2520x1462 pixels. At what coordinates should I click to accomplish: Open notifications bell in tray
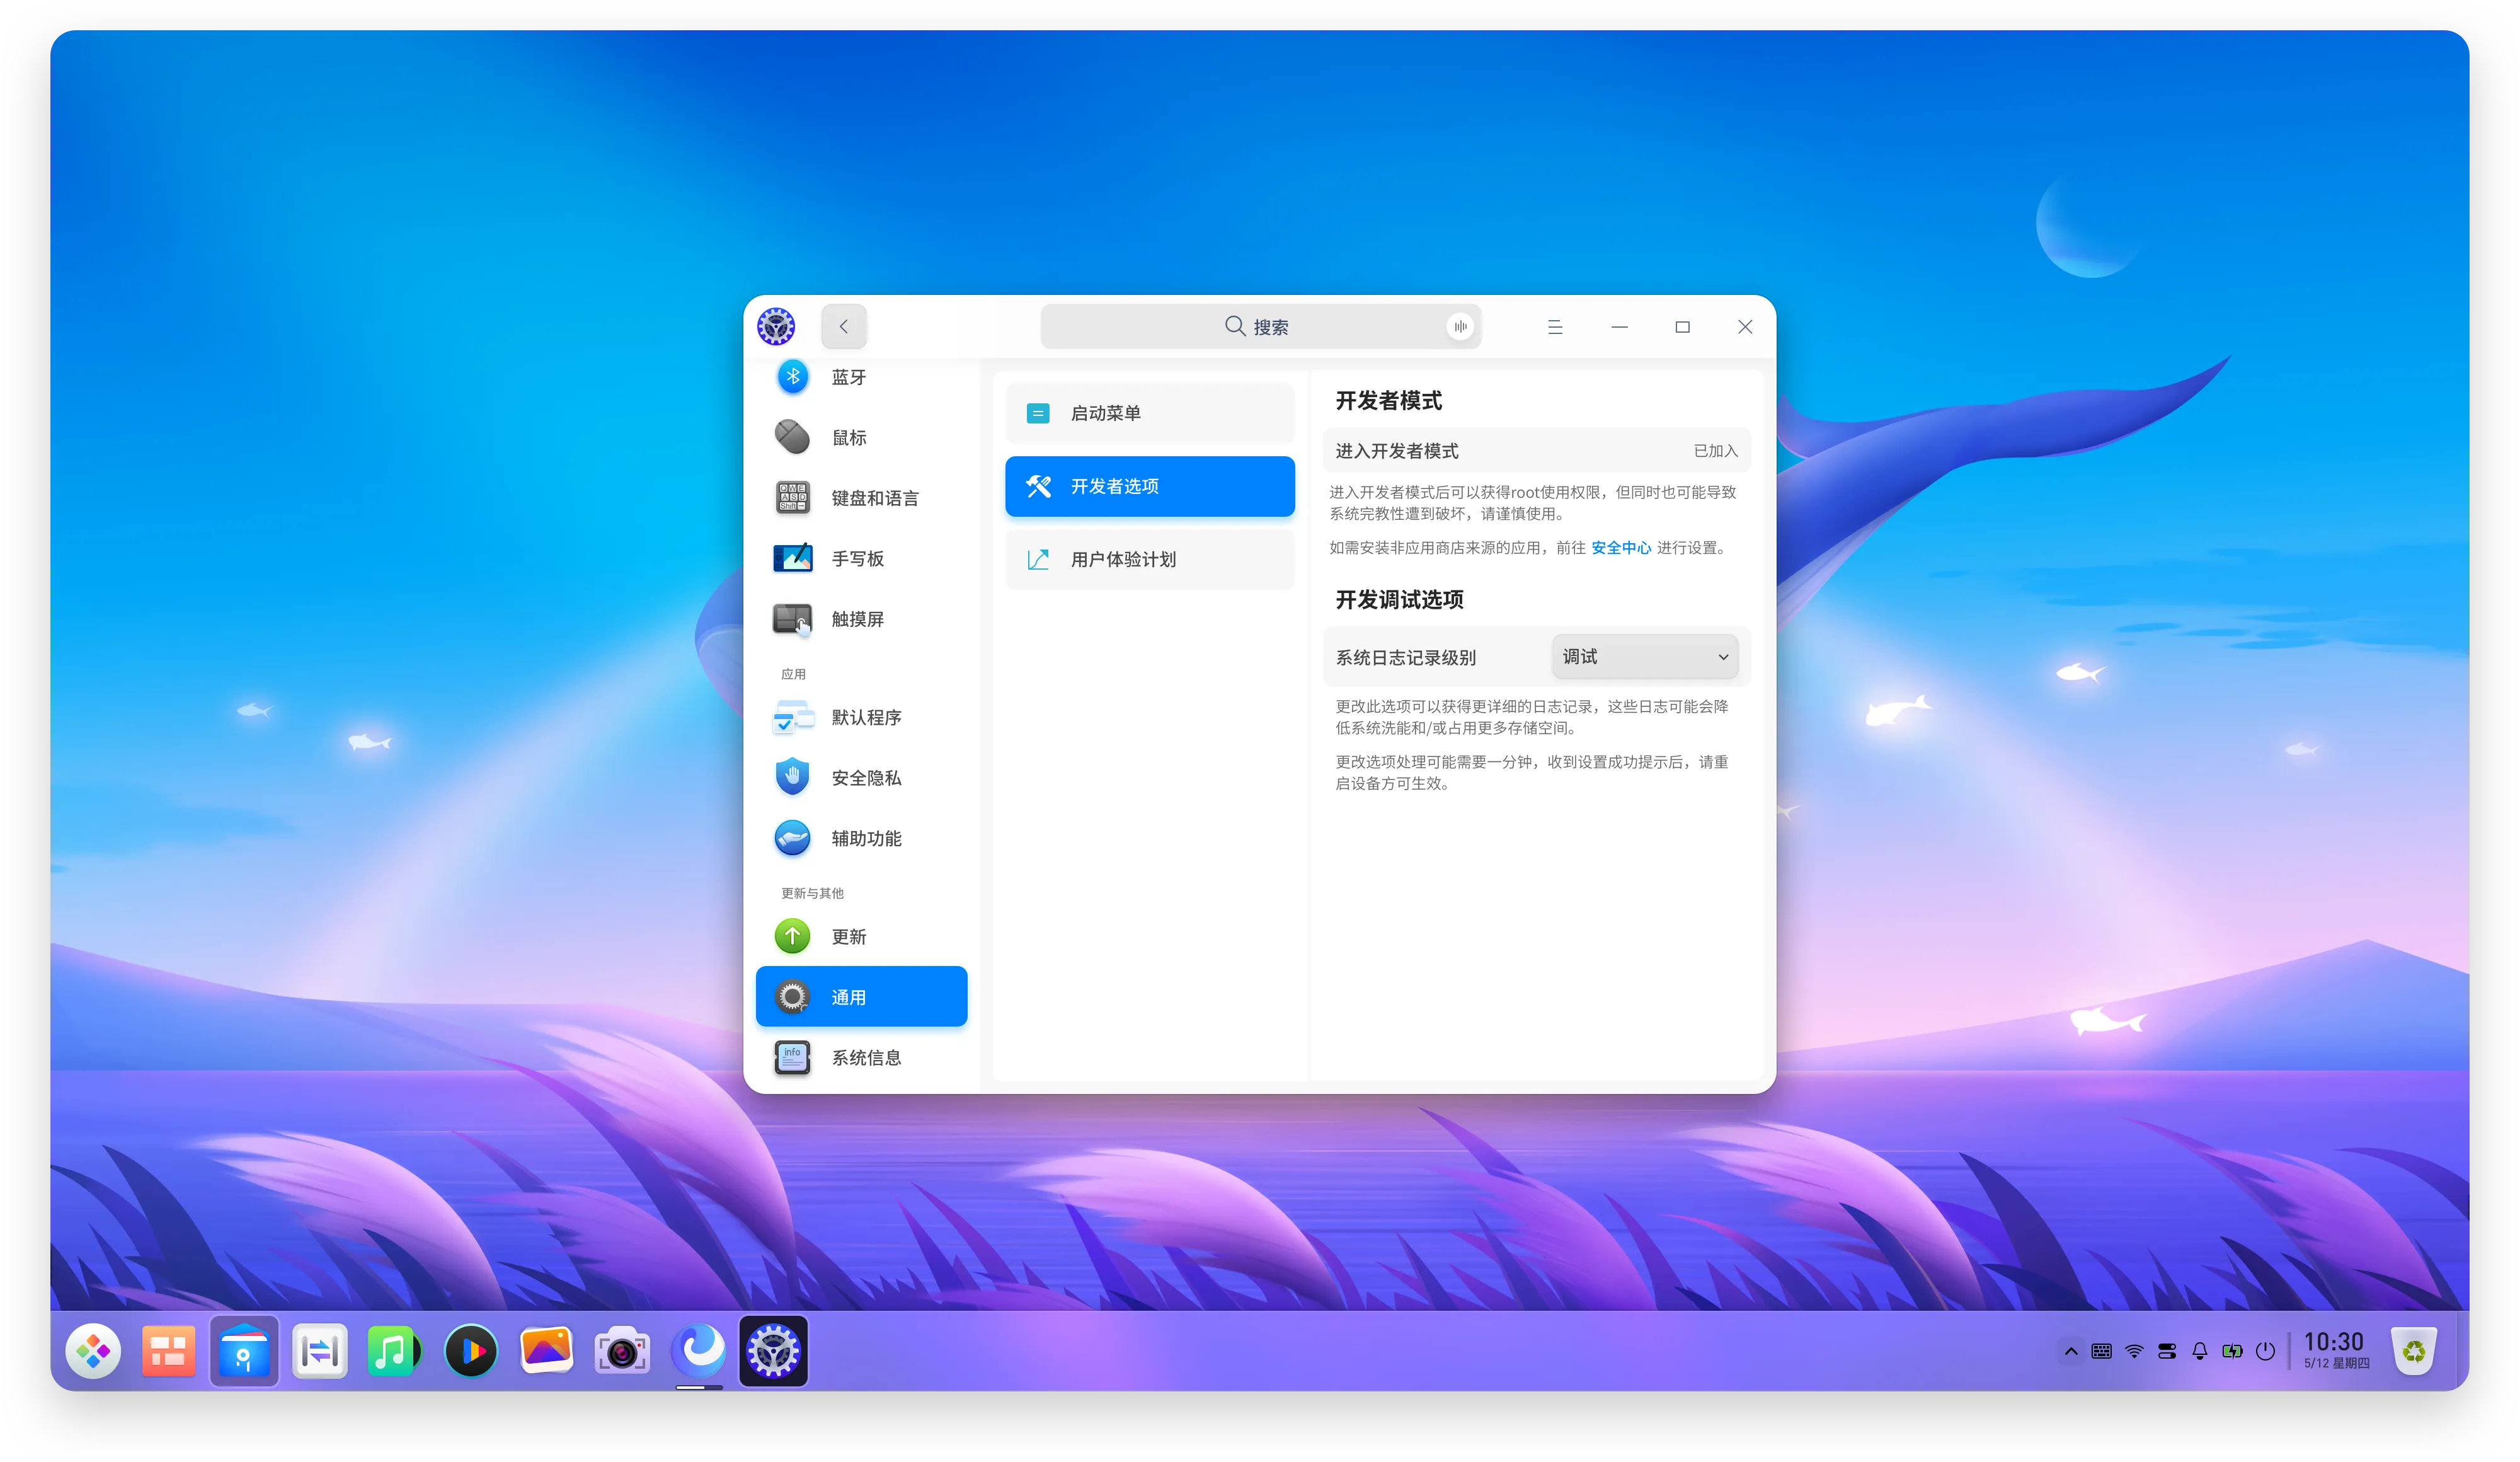click(x=2199, y=1351)
